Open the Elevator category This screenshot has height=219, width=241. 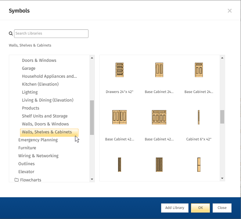(x=26, y=172)
